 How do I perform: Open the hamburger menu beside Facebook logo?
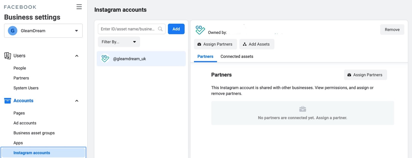pyautogui.click(x=79, y=7)
